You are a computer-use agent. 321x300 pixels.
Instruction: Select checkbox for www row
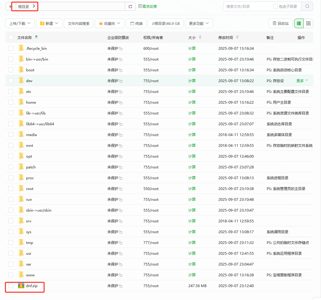click(x=11, y=275)
